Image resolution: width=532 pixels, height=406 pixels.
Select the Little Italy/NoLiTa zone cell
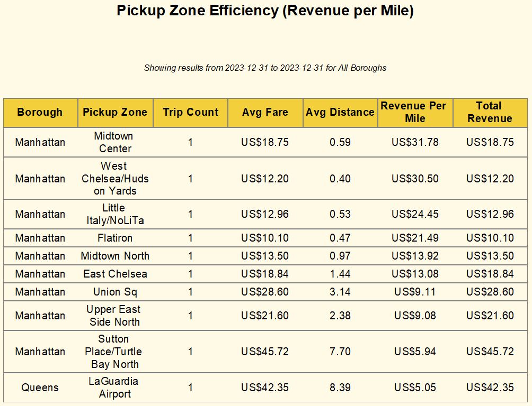click(x=115, y=214)
